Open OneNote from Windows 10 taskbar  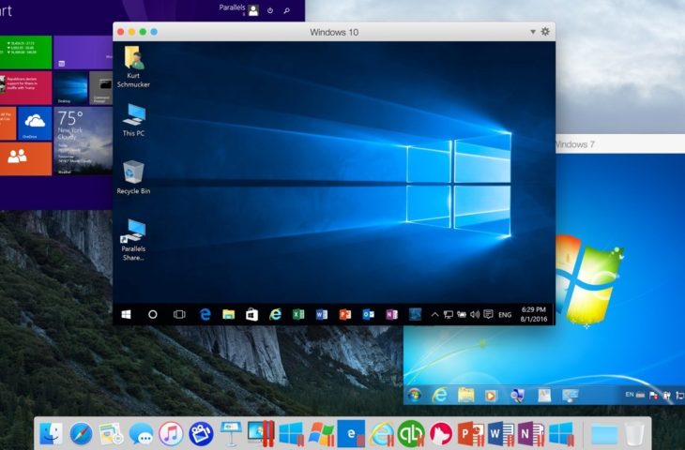coord(391,314)
